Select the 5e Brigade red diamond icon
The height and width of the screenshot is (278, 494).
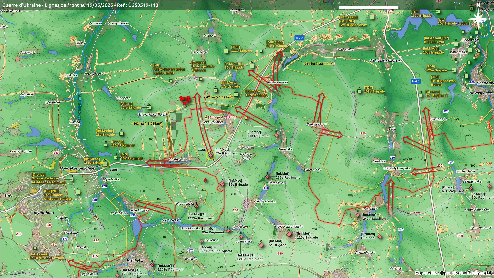[x=261, y=245]
